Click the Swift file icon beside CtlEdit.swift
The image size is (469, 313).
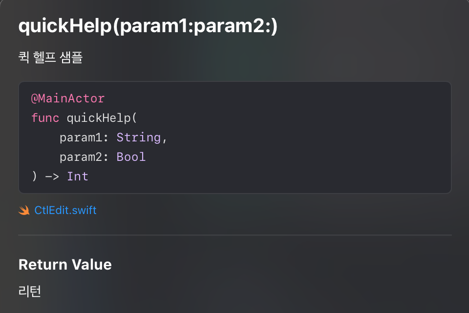(x=24, y=211)
